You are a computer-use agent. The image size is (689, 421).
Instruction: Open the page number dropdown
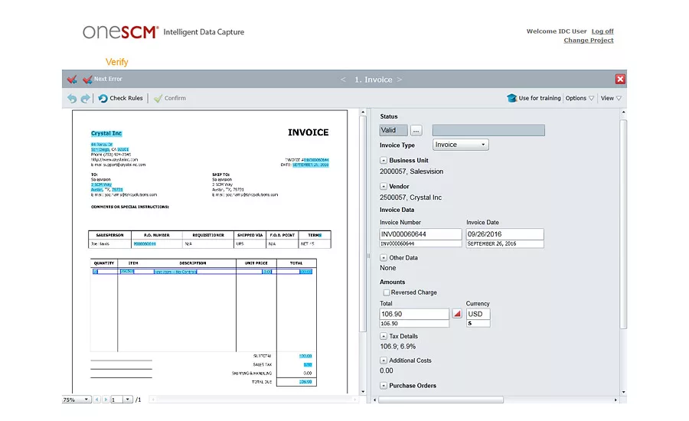[x=127, y=400]
